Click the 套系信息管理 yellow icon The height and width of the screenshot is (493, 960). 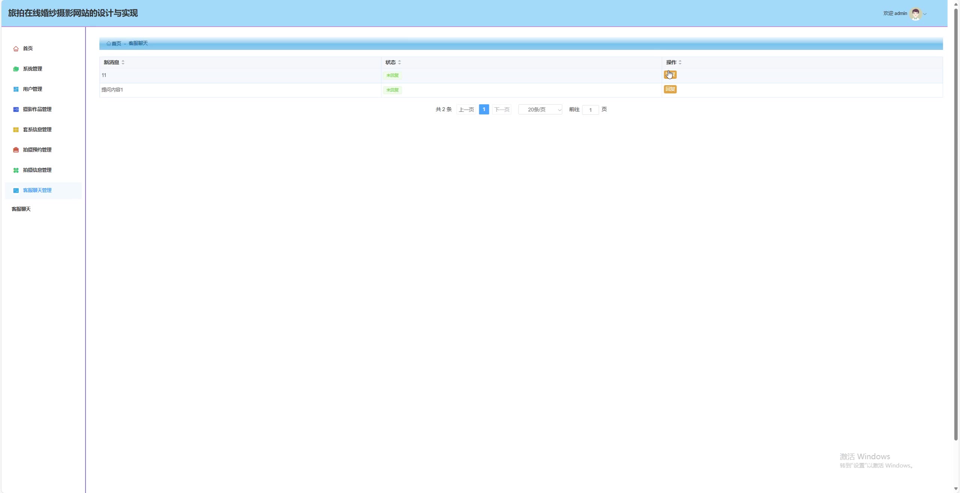click(16, 130)
